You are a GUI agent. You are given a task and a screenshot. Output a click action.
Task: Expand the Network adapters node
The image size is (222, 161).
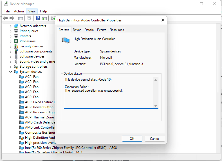pyautogui.click(x=10, y=26)
